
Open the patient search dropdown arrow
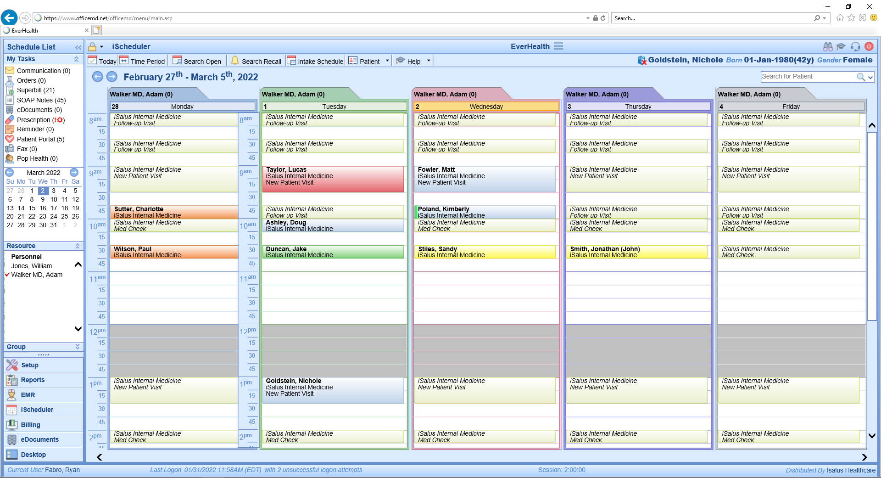(x=870, y=77)
